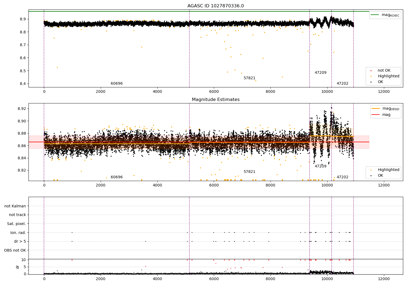The height and width of the screenshot is (285, 407).
Task: Click obsid label 57821 in Magnitude Estimates plot
Action: (x=249, y=172)
